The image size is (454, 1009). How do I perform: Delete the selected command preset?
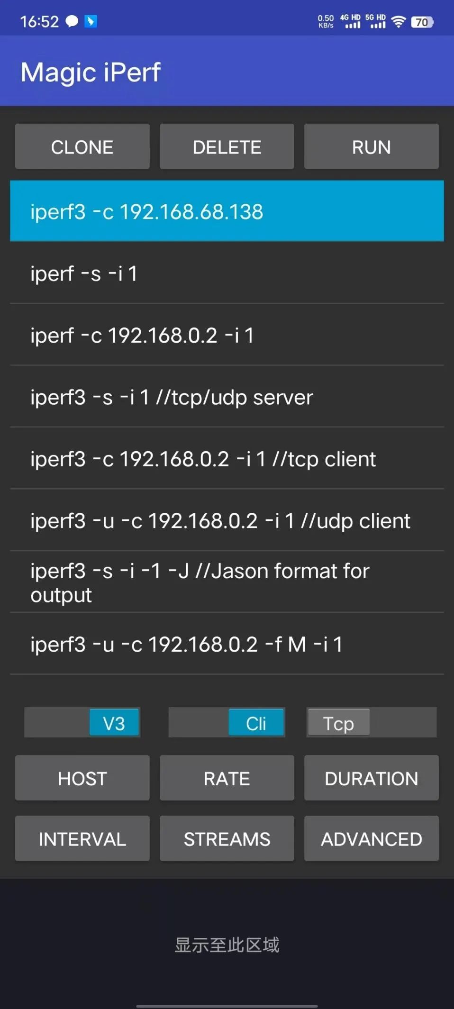click(227, 146)
